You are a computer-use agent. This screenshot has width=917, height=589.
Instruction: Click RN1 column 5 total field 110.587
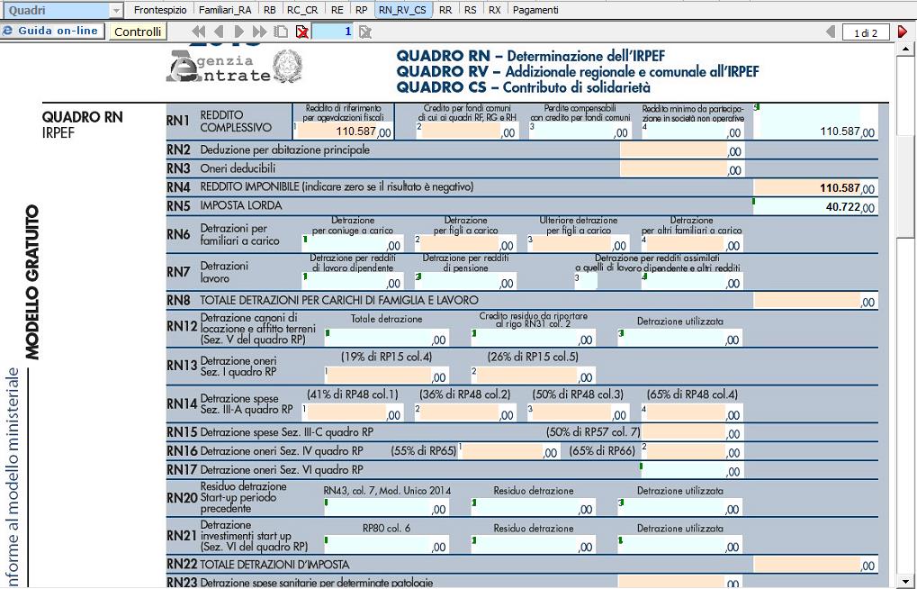pyautogui.click(x=814, y=123)
